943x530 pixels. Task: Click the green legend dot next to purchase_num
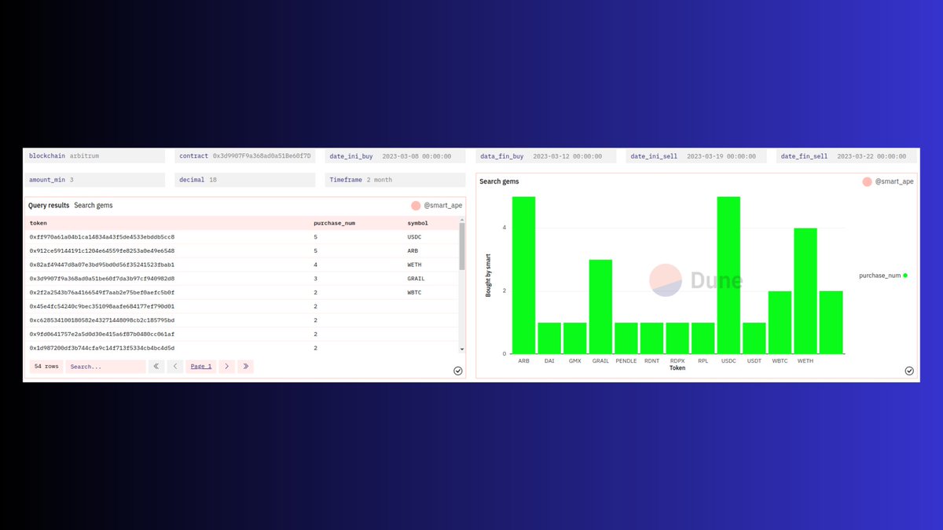tap(904, 276)
